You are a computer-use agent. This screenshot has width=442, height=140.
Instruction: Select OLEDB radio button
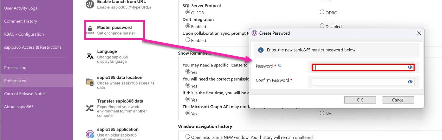coord(188,12)
